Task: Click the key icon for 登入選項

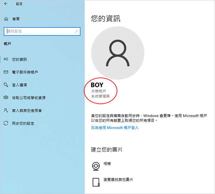Action: click(6, 84)
